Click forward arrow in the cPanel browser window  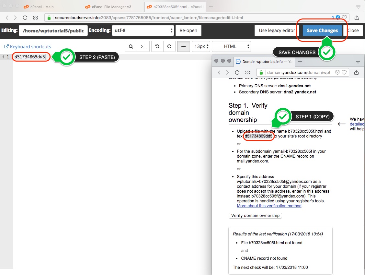(x=15, y=18)
